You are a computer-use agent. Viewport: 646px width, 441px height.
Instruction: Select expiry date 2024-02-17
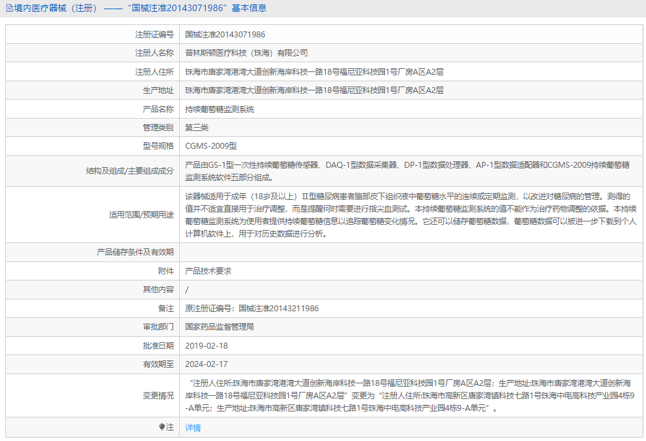[207, 364]
